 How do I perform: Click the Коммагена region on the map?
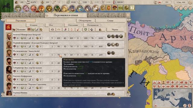coord(160,60)
